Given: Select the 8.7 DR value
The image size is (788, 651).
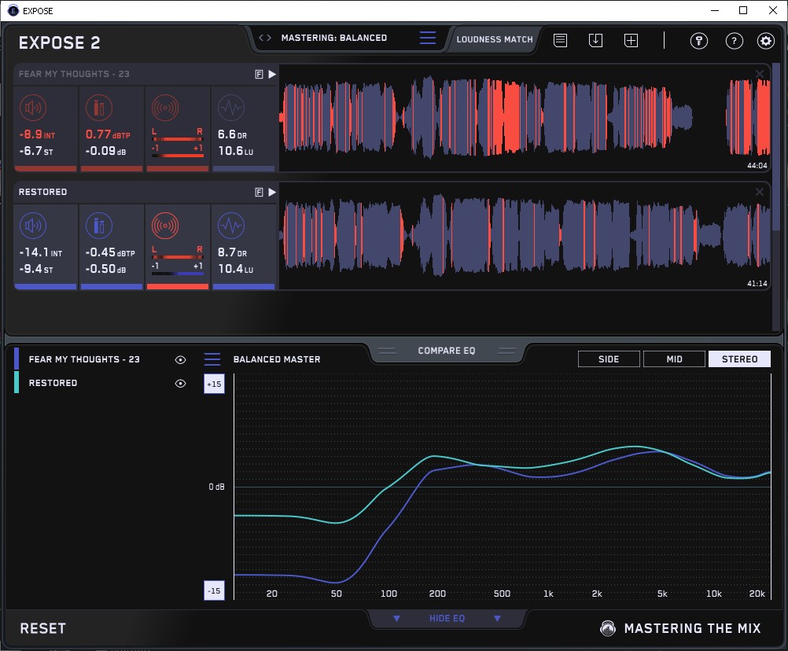Looking at the screenshot, I should [232, 252].
